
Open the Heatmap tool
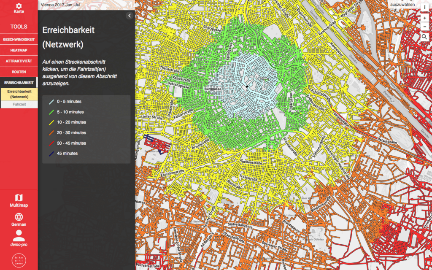tap(19, 50)
